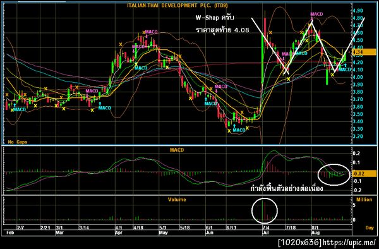This screenshot has height=249, width=379.
Task: Click the 3.80 price axis label
Action: click(x=358, y=92)
